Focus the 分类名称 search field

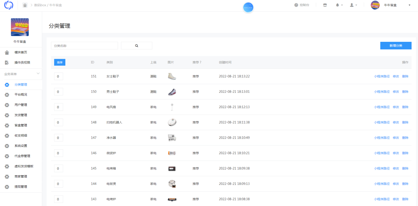84,46
